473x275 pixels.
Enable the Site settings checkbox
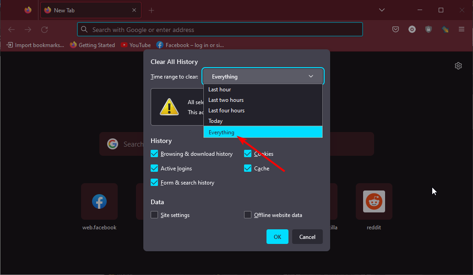click(x=154, y=215)
